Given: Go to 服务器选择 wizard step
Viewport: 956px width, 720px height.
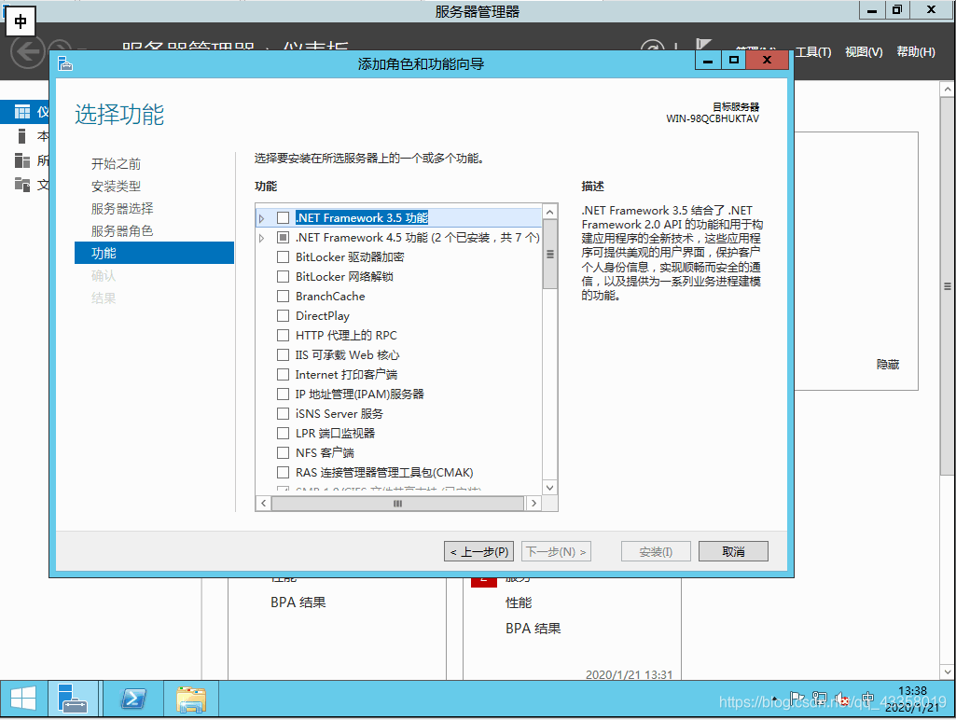Looking at the screenshot, I should pos(122,209).
